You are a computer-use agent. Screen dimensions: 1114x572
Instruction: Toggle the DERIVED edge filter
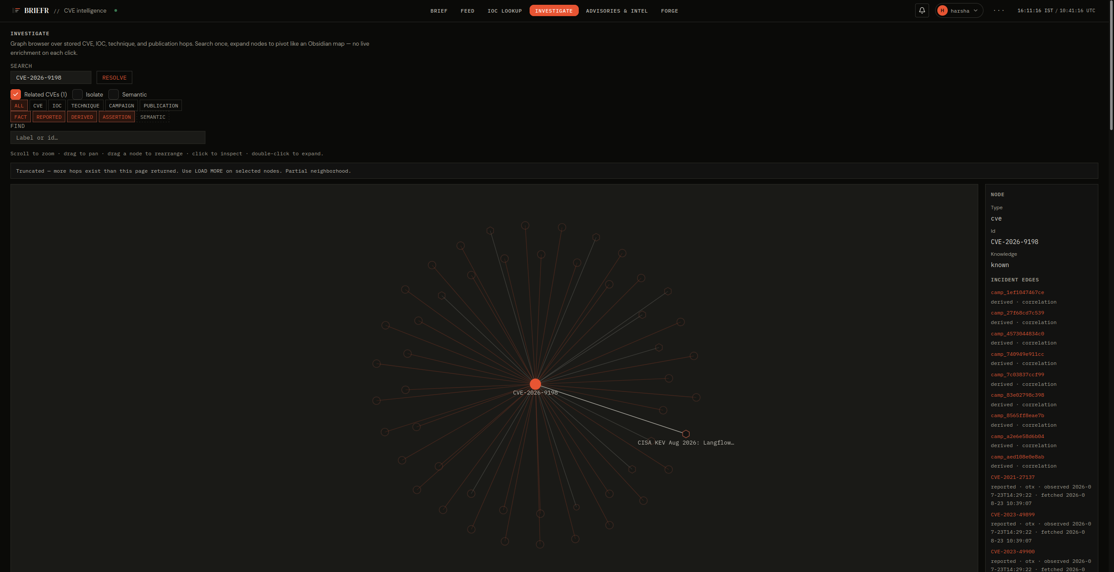(82, 117)
